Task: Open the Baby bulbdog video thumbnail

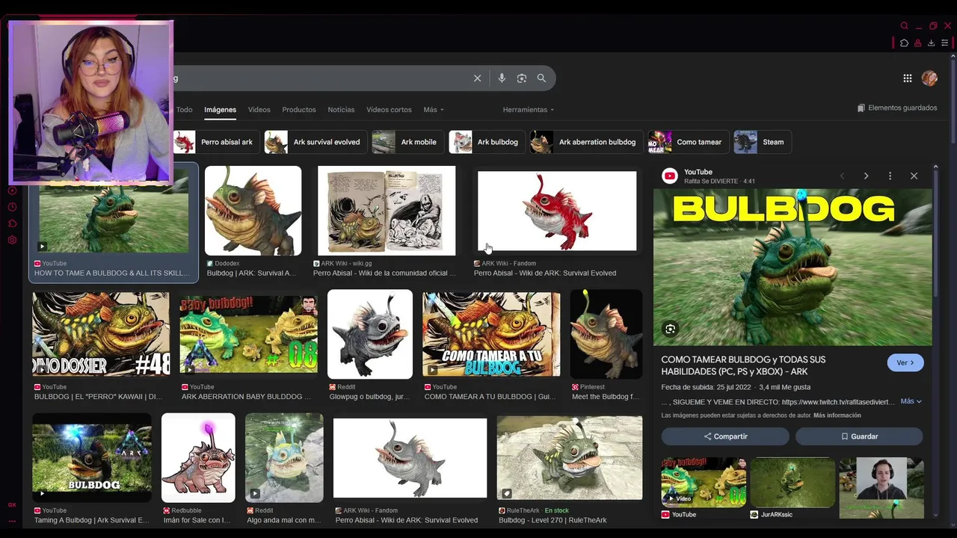Action: click(x=249, y=334)
